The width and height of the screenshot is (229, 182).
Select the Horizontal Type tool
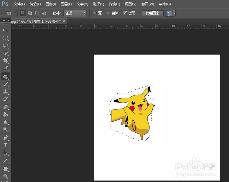(6, 145)
